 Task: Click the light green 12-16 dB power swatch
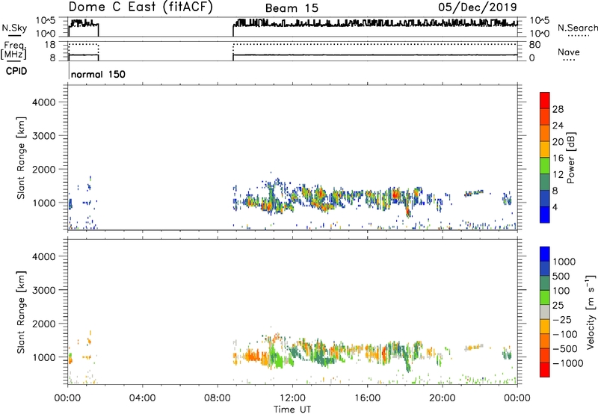coord(545,165)
